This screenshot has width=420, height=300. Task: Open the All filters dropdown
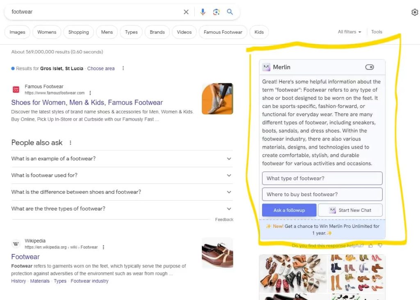point(349,32)
